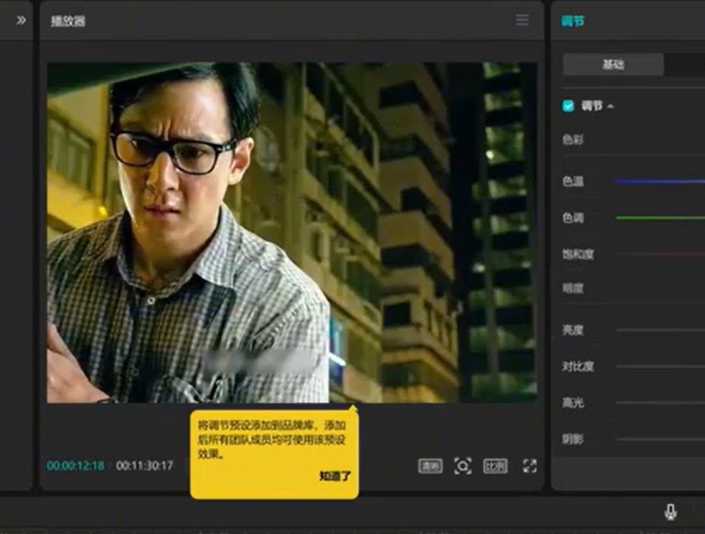Click the 饱和度 slider track

660,255
